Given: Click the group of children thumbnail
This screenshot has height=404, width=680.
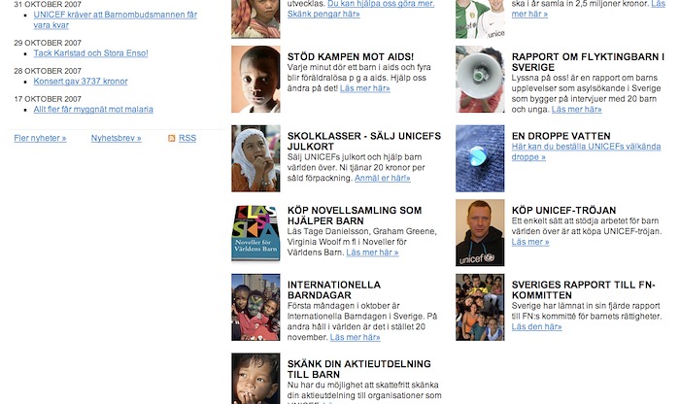Looking at the screenshot, I should tap(480, 307).
